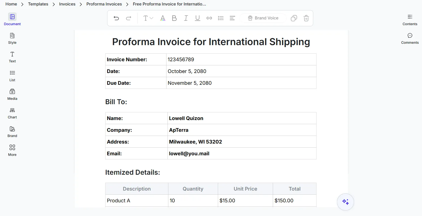Click the AI sparkle assistant button
422x216 pixels.
[x=345, y=202]
